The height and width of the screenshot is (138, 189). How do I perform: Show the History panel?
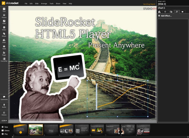(4, 114)
